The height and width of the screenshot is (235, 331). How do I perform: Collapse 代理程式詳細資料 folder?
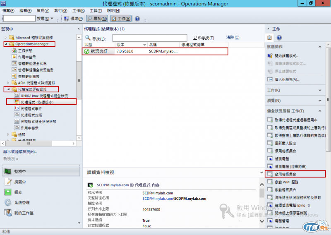coord(8,89)
